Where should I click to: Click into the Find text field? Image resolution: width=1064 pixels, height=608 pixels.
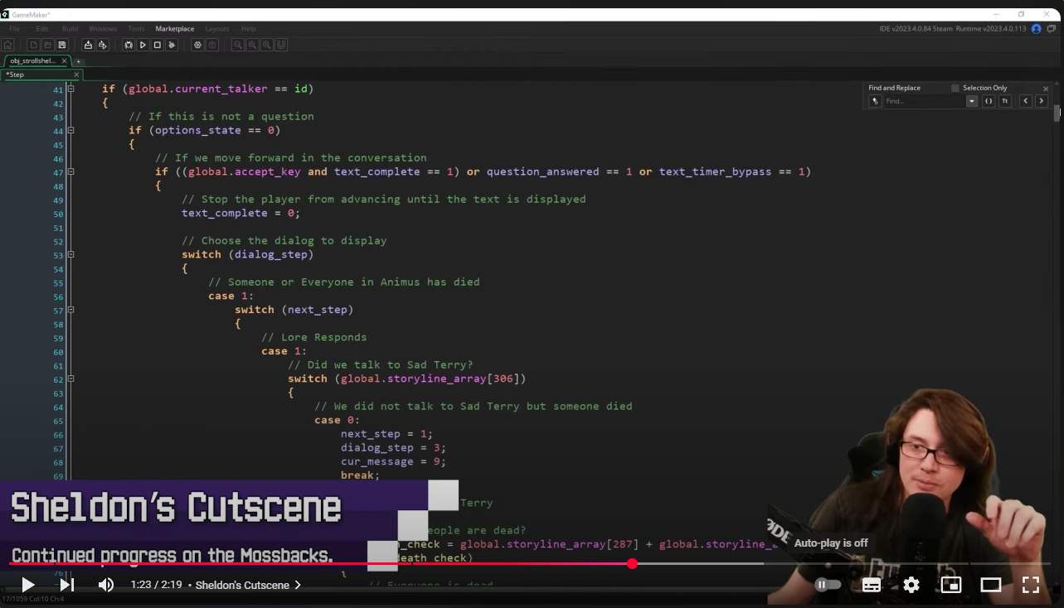[923, 101]
